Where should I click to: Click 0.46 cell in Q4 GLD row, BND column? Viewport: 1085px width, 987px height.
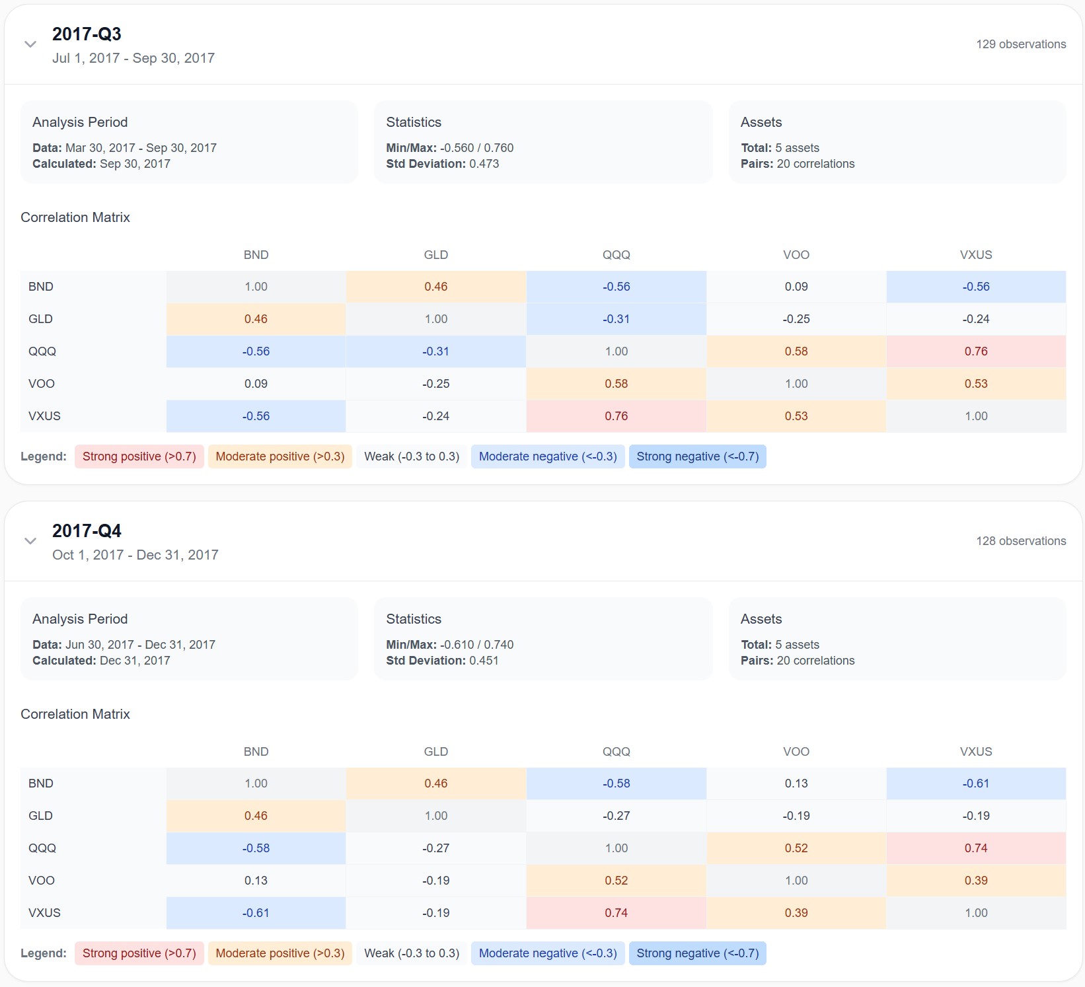click(256, 816)
